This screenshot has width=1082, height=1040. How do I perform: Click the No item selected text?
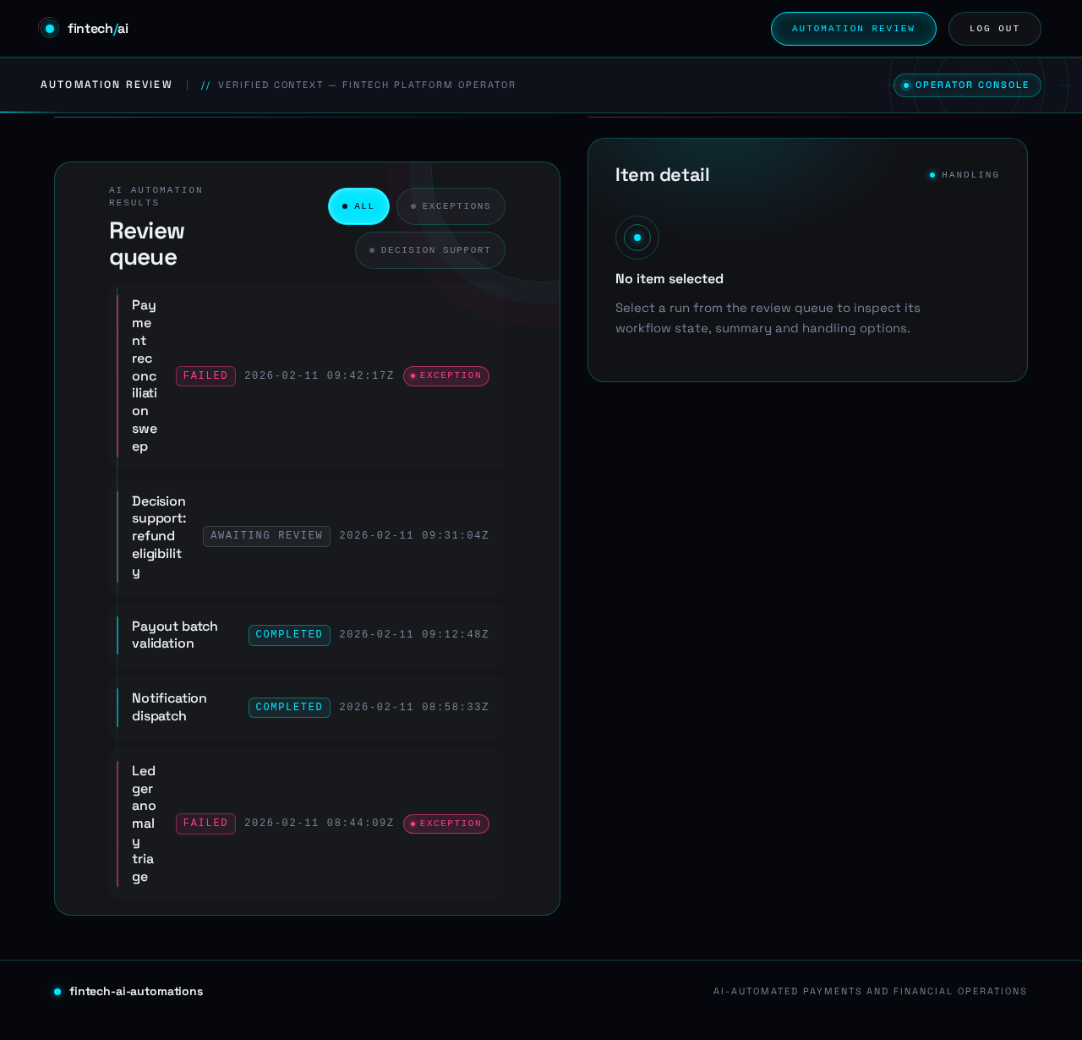click(669, 279)
